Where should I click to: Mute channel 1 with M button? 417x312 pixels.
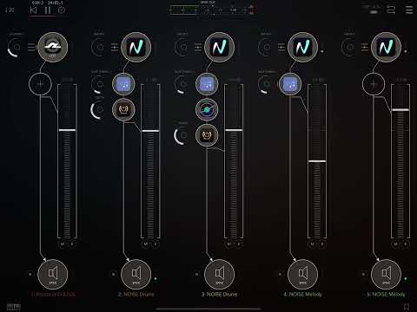point(63,244)
